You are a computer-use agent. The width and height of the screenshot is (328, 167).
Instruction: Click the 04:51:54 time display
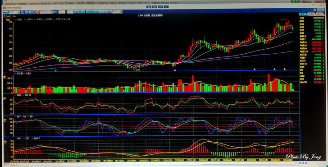tap(11, 16)
